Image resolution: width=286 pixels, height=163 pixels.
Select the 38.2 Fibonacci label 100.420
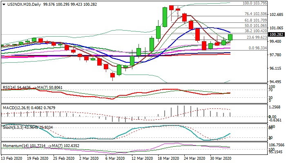pyautogui.click(x=255, y=31)
